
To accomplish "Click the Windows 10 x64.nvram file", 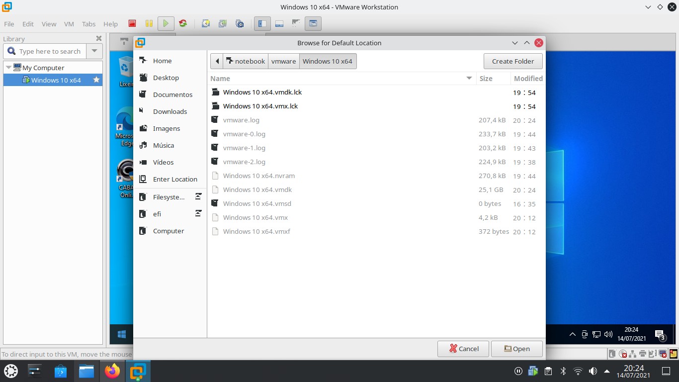I will [x=376, y=176].
